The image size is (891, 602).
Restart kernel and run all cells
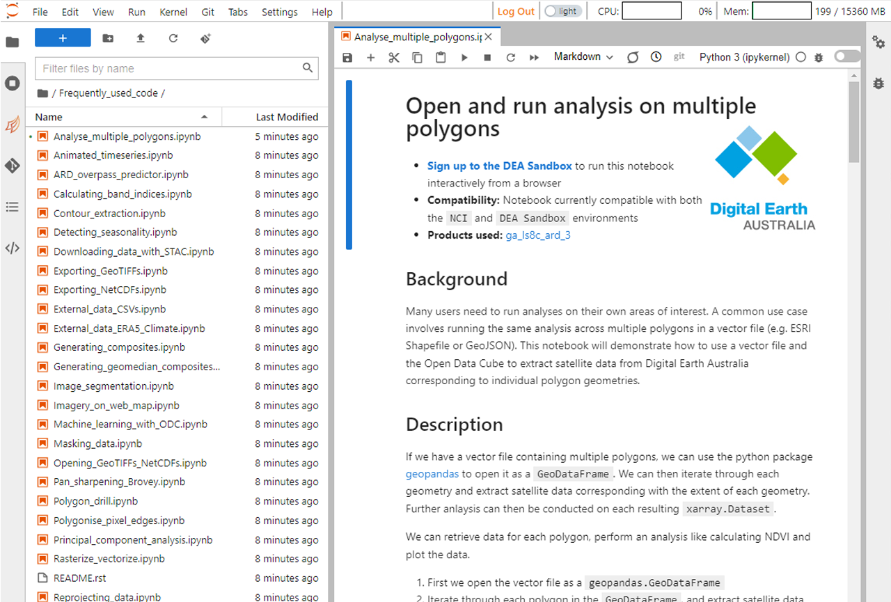534,58
